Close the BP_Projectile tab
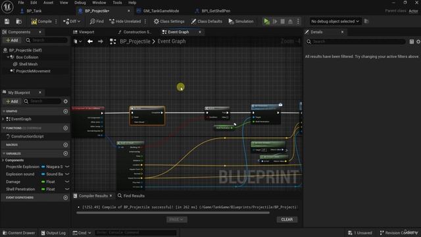 tap(129, 11)
